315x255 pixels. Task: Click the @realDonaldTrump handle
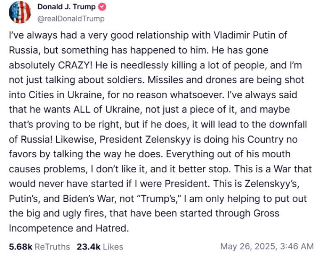pos(71,19)
